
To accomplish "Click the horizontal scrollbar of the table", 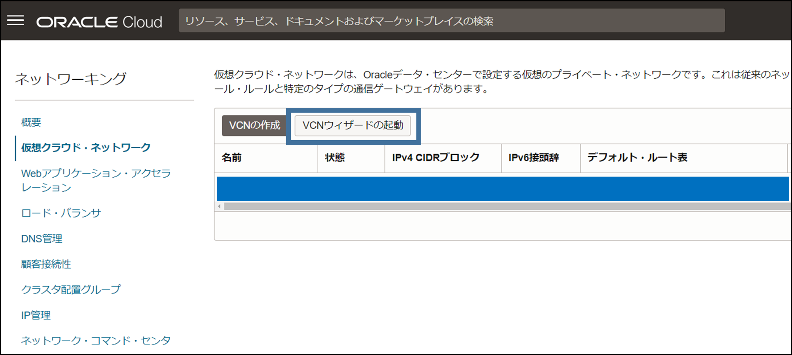I will (x=507, y=206).
